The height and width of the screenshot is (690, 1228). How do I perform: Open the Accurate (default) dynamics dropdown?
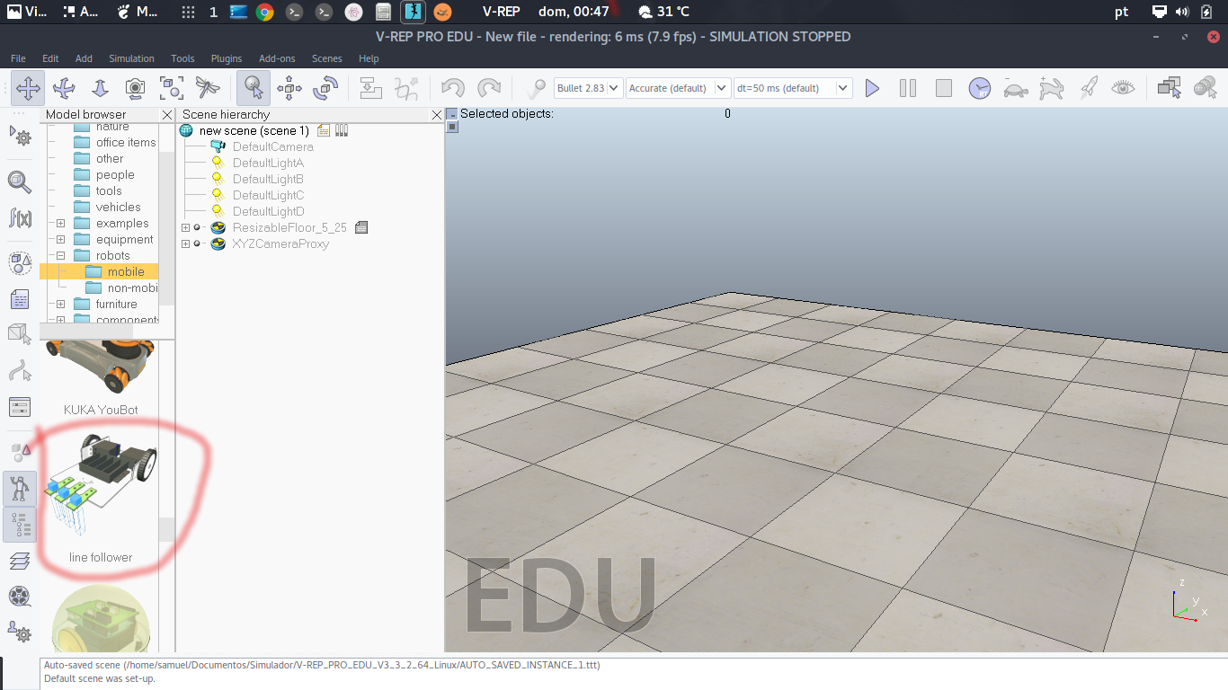click(x=678, y=88)
